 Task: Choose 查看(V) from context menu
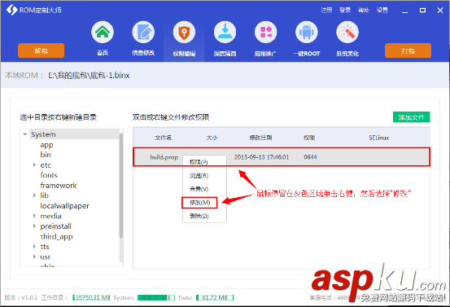click(x=199, y=189)
